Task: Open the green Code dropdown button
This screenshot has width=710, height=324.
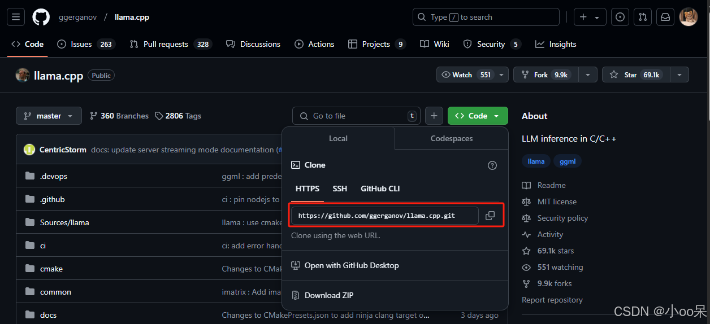Action: coord(478,116)
